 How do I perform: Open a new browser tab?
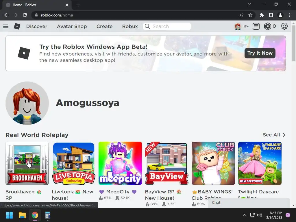(78, 5)
